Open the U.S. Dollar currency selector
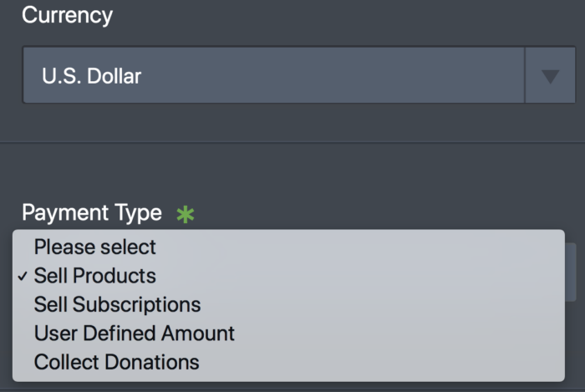 point(274,76)
